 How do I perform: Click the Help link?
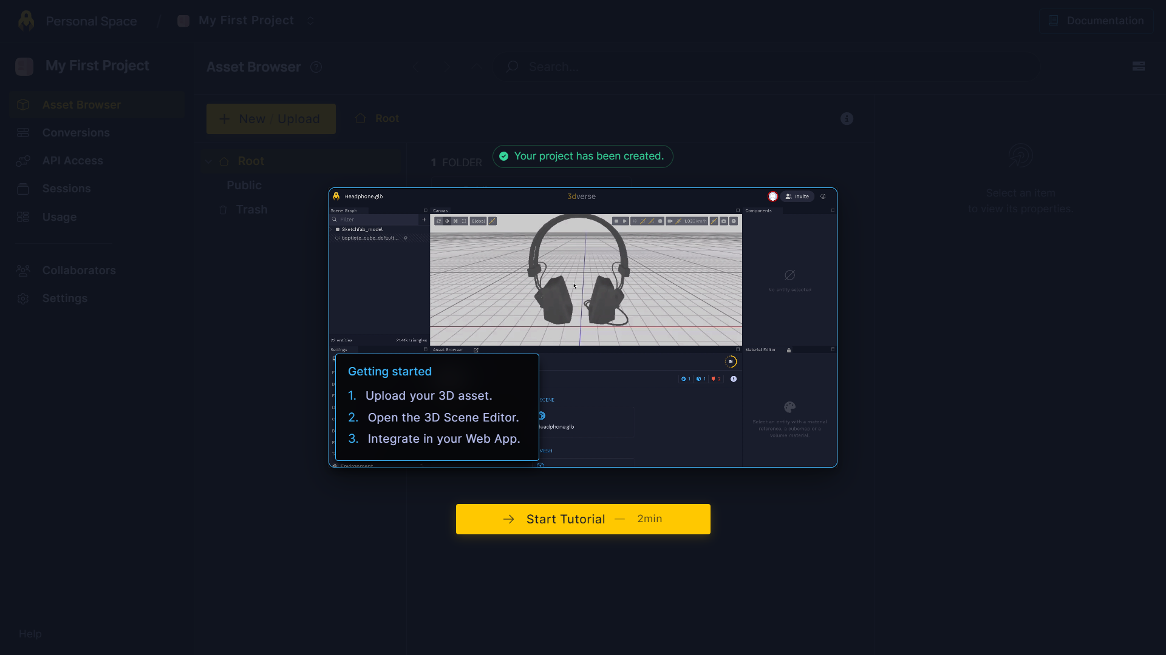tap(30, 634)
